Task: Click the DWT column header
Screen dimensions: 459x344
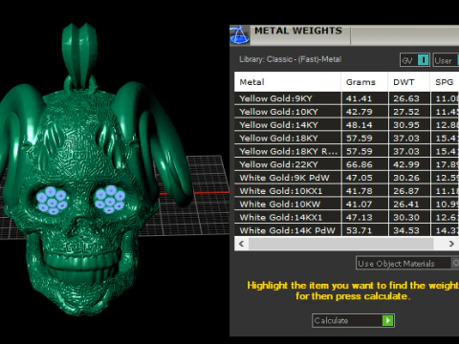Action: [409, 82]
